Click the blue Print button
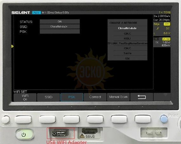 point(164,119)
